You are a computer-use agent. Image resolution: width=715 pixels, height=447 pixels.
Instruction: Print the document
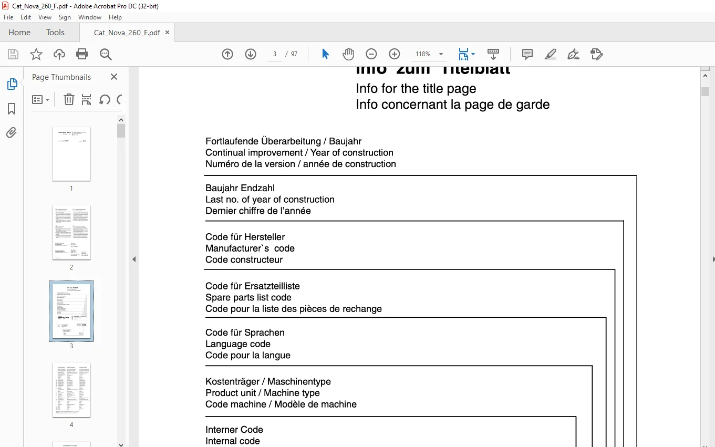82,54
